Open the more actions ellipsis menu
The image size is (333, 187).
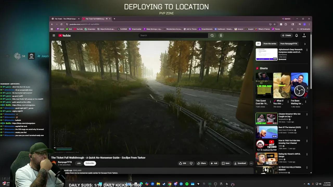point(251,163)
